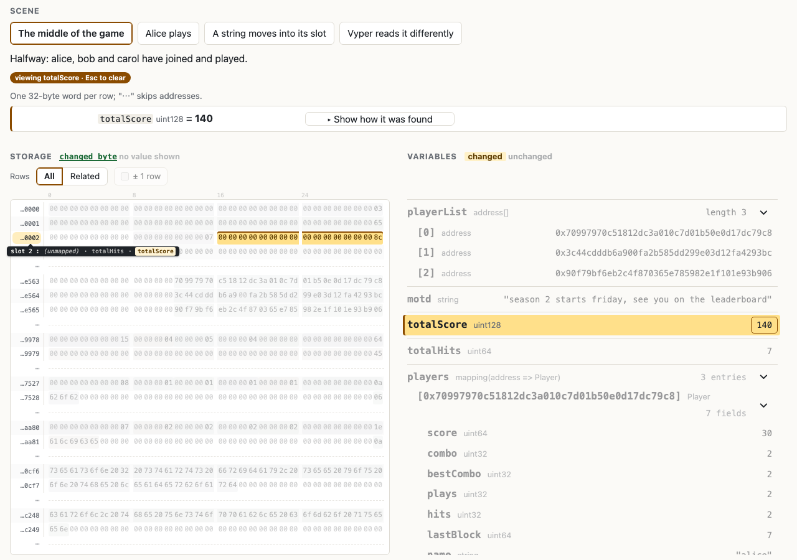Click storage row address …aa80
Image resolution: width=797 pixels, height=560 pixels.
coord(29,427)
